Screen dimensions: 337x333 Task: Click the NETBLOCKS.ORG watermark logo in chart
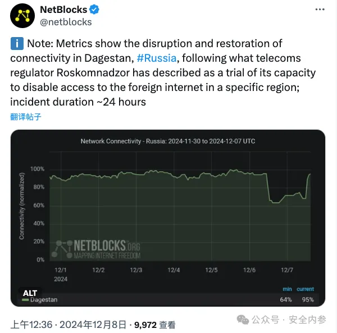point(96,249)
